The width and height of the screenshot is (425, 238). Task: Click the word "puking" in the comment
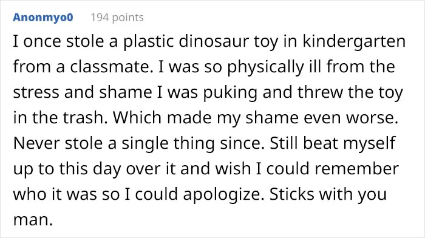tap(230, 93)
